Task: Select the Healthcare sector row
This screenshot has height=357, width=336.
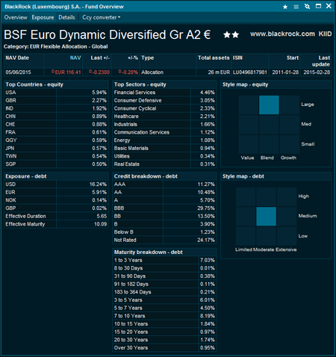Action: [x=164, y=117]
